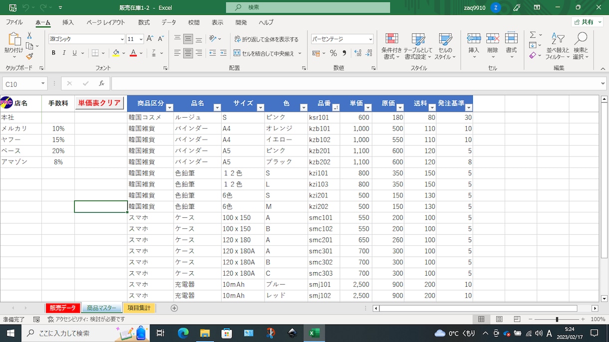Click the insert function fx icon

(101, 84)
